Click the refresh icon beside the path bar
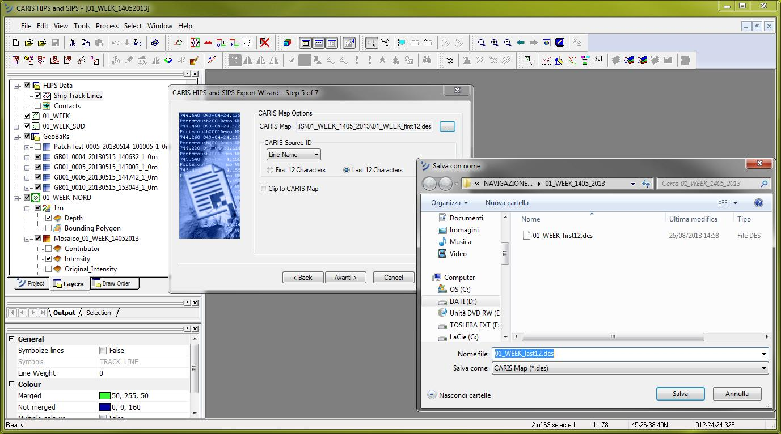This screenshot has width=781, height=434. (646, 184)
